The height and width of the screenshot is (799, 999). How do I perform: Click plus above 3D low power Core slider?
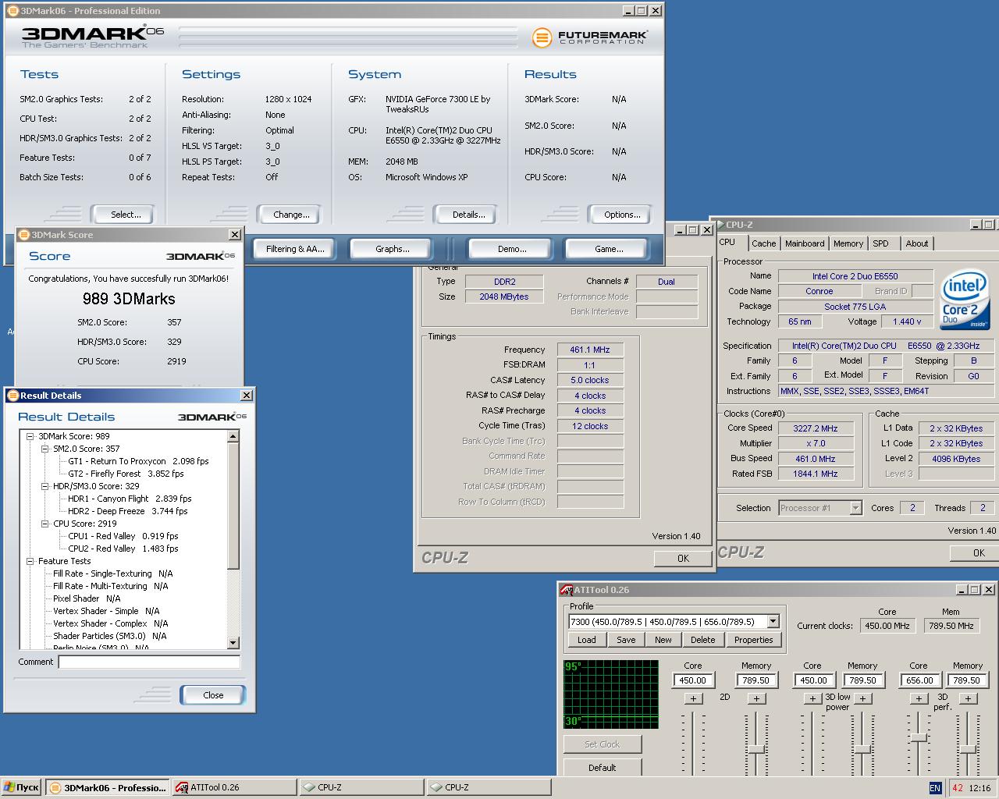point(812,698)
